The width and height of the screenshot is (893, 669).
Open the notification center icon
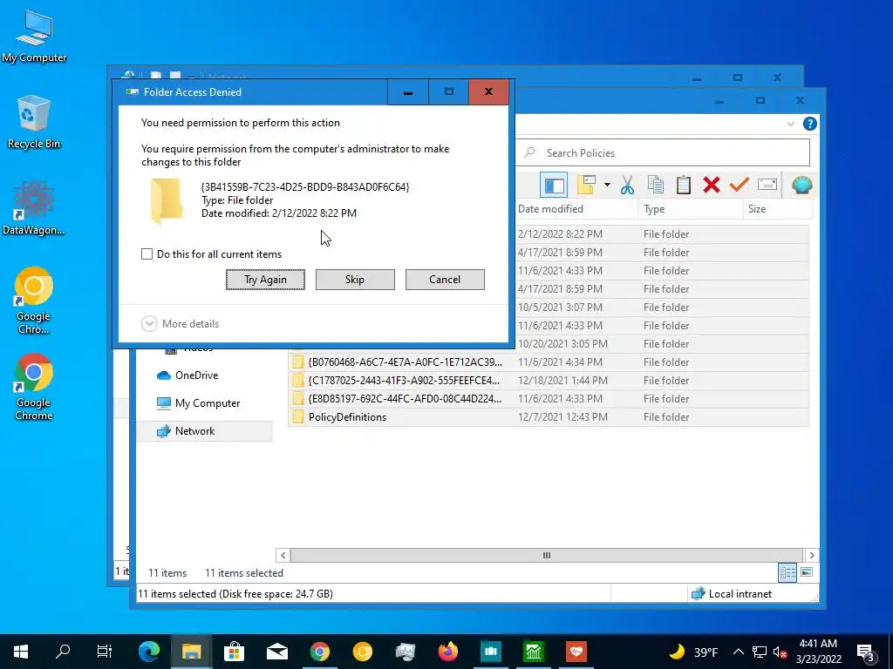(866, 652)
